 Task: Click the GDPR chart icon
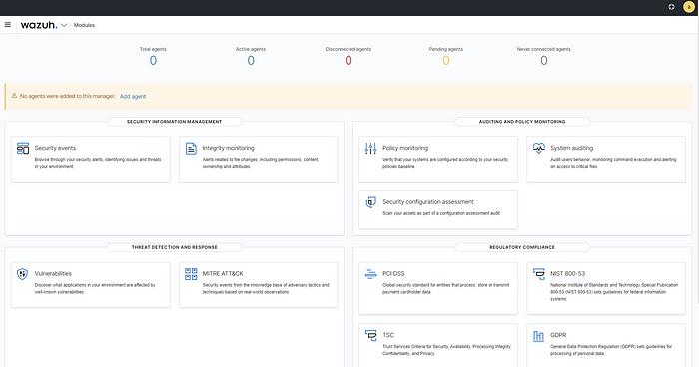(x=538, y=336)
